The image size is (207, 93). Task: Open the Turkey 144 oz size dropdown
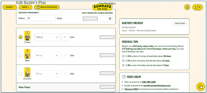click(x=47, y=37)
